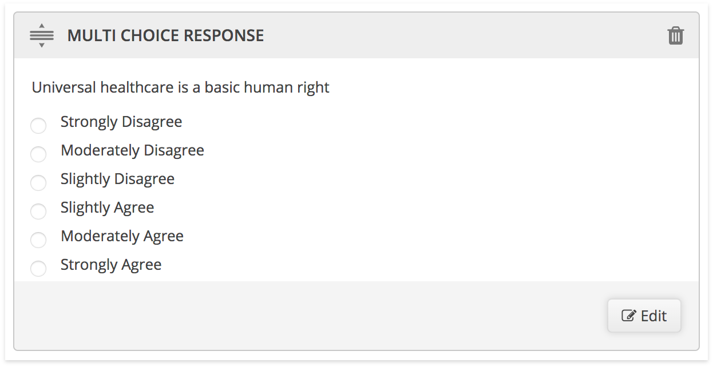713x367 pixels.
Task: Click the MULTI CHOICE RESPONSE header title
Action: pyautogui.click(x=165, y=35)
